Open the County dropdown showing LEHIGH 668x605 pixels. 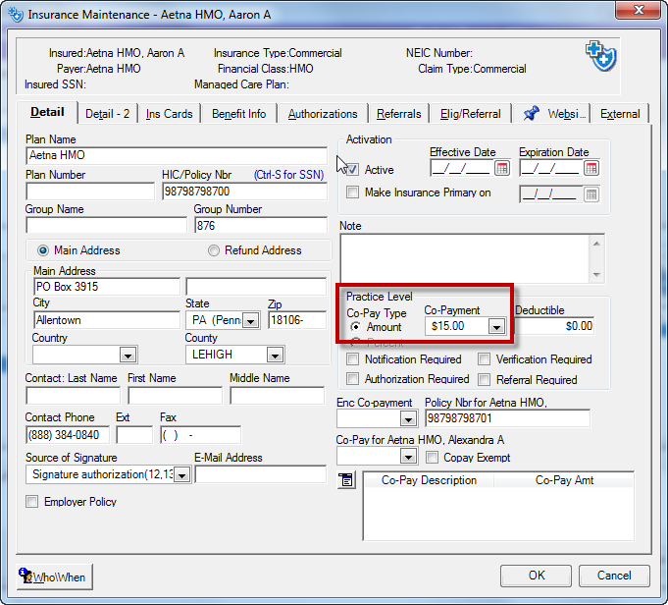tap(276, 355)
